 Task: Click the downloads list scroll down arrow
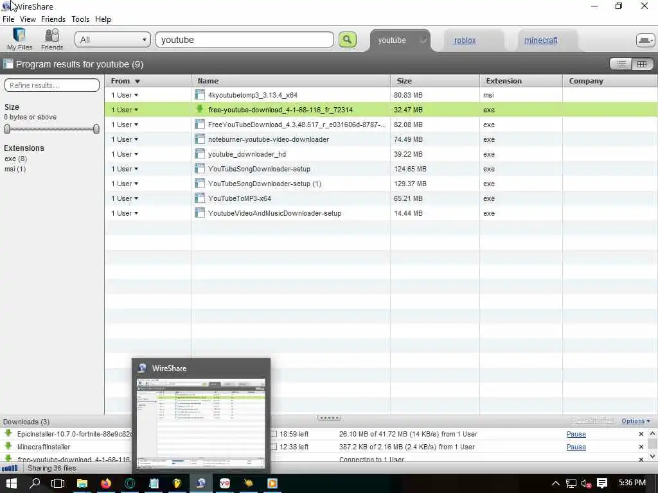click(653, 456)
